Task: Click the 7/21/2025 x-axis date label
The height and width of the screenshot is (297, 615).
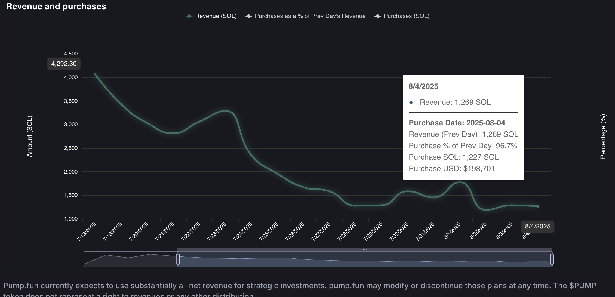Action: click(x=165, y=231)
